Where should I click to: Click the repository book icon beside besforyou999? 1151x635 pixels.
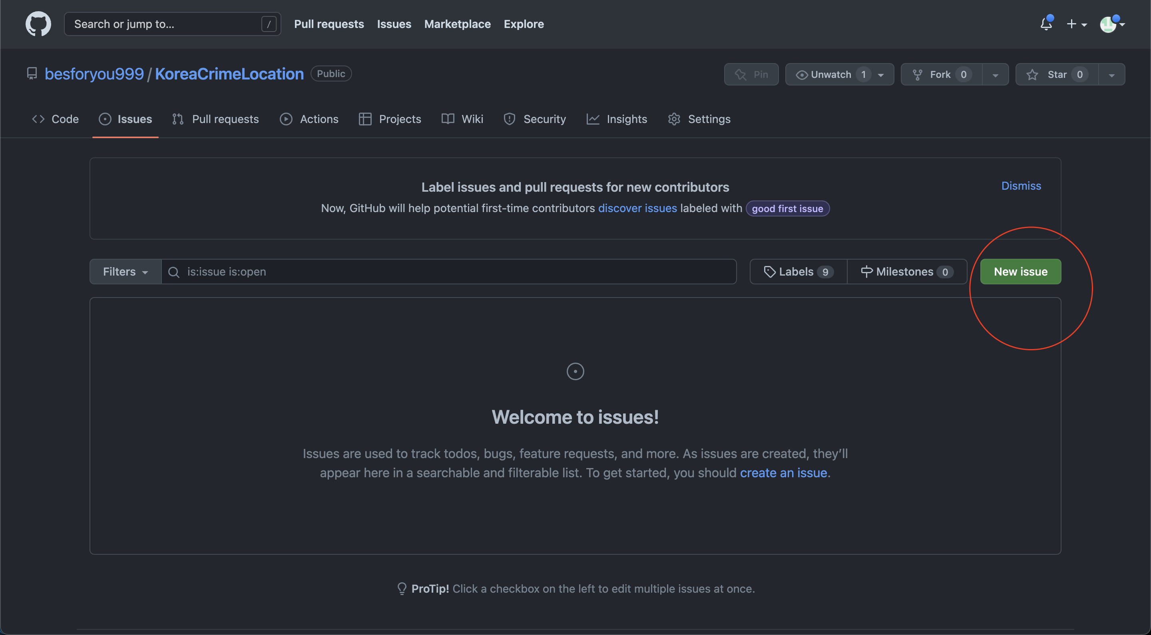click(32, 73)
